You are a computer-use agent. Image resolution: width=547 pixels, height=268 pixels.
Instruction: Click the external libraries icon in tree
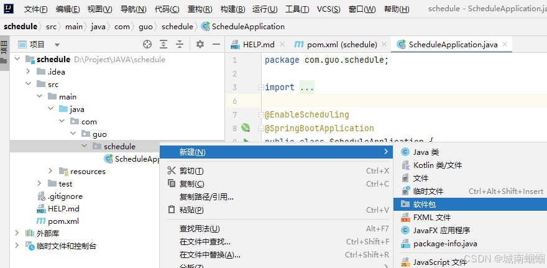(x=30, y=233)
